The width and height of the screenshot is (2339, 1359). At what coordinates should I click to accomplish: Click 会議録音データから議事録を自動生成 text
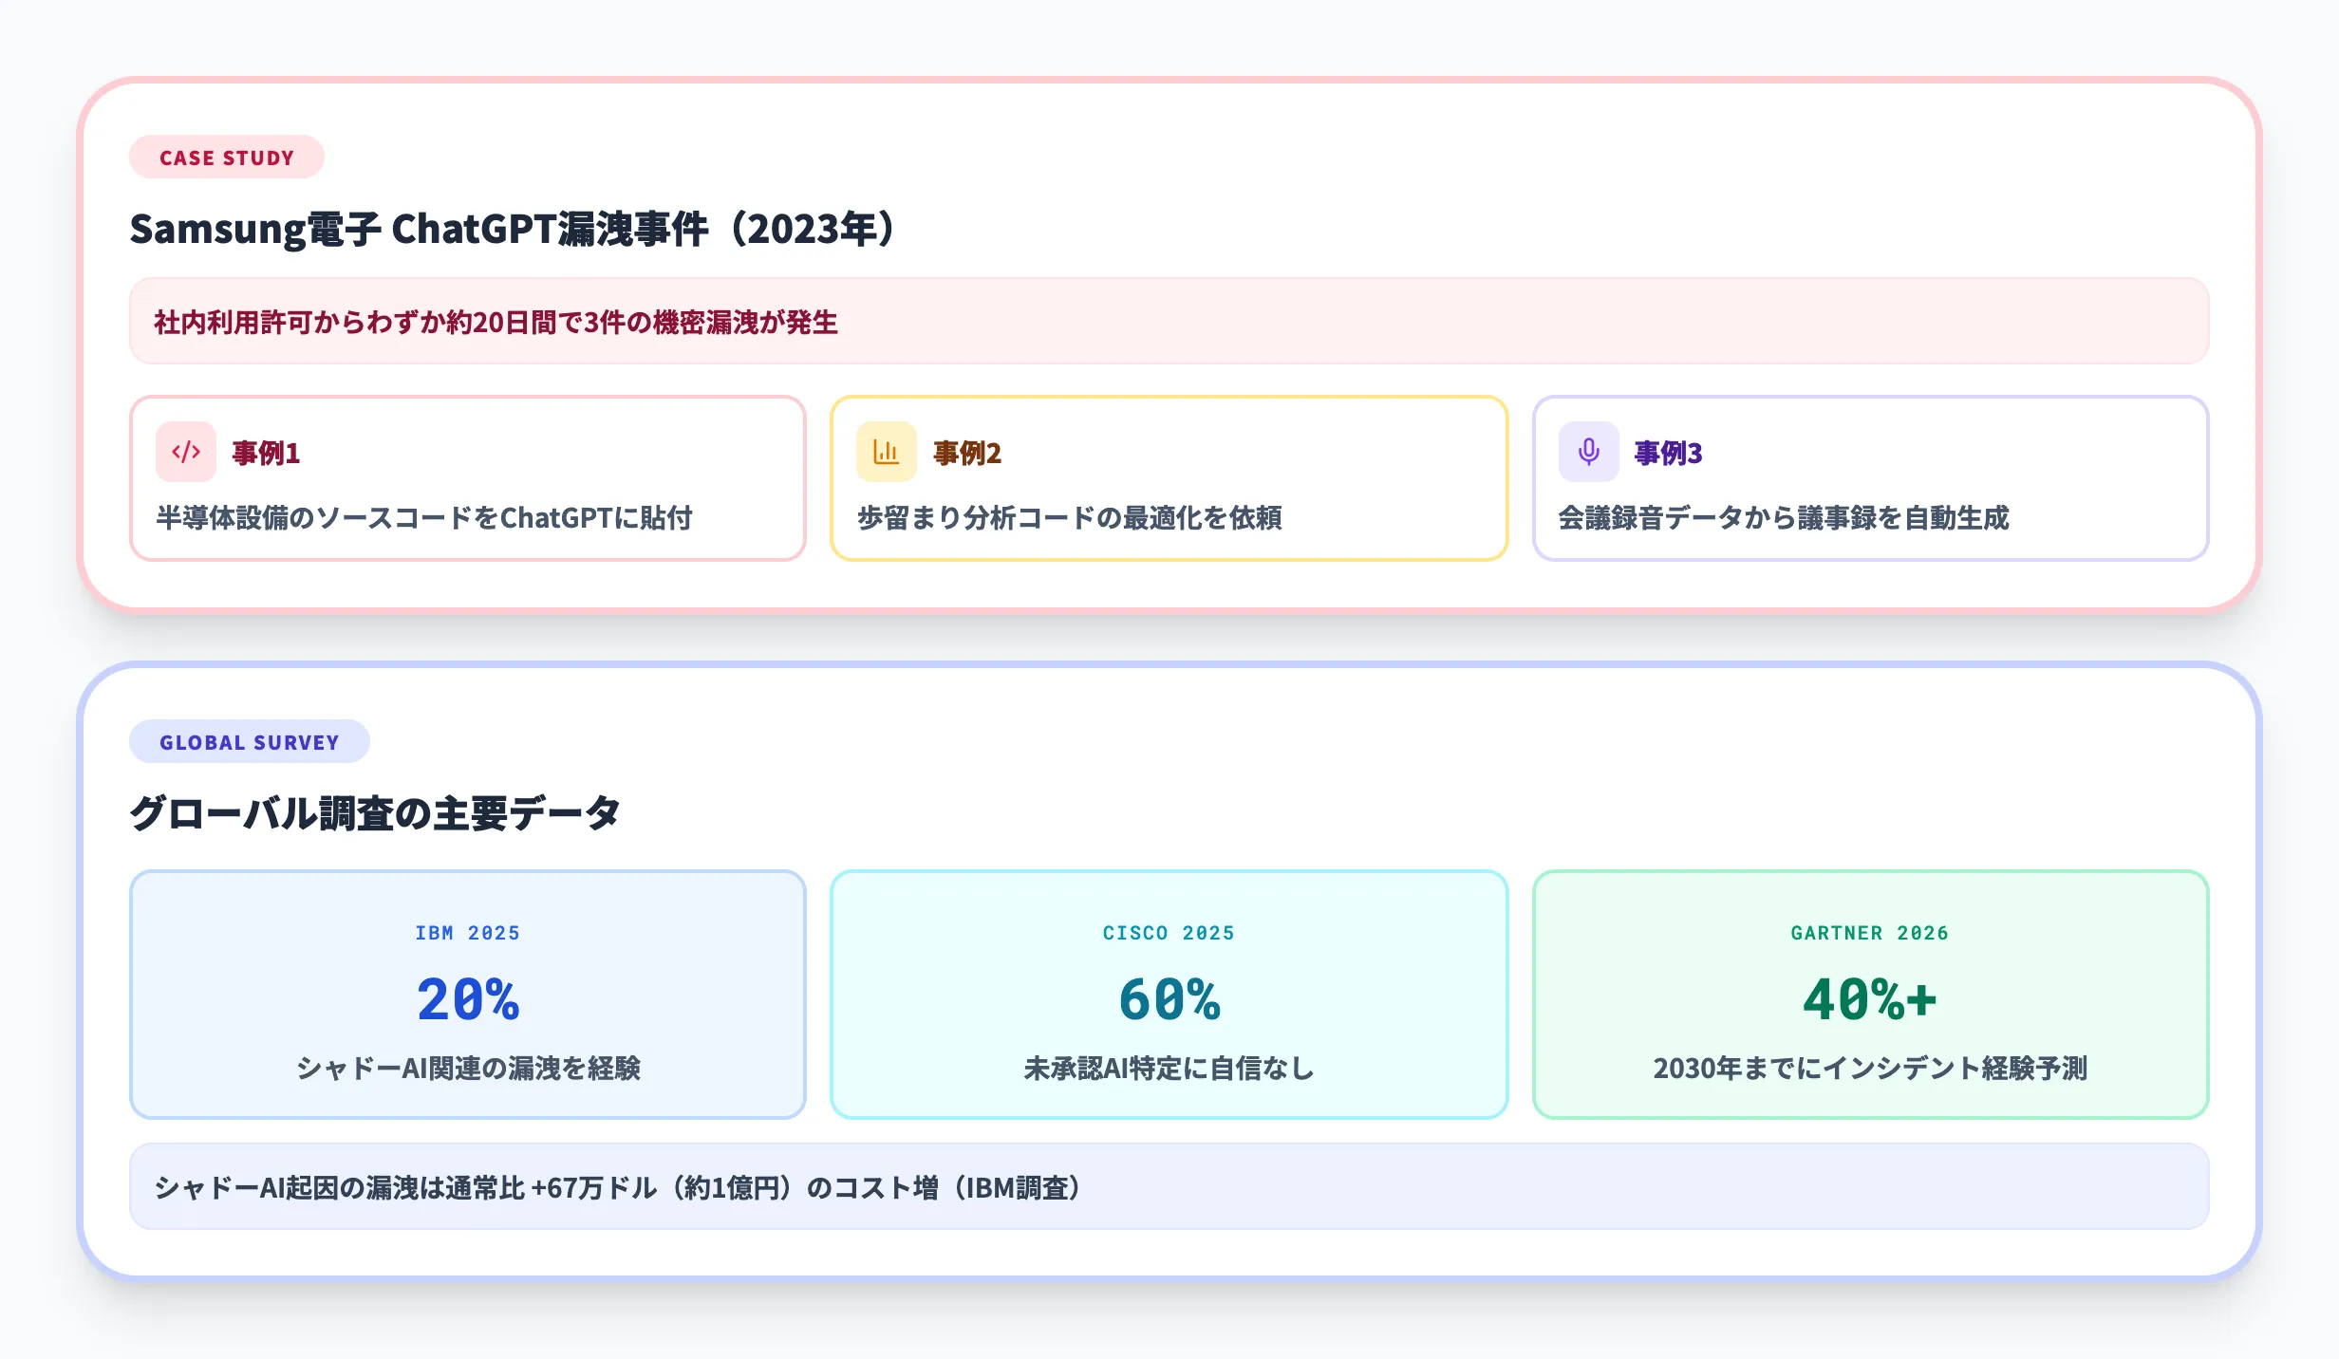1785,518
